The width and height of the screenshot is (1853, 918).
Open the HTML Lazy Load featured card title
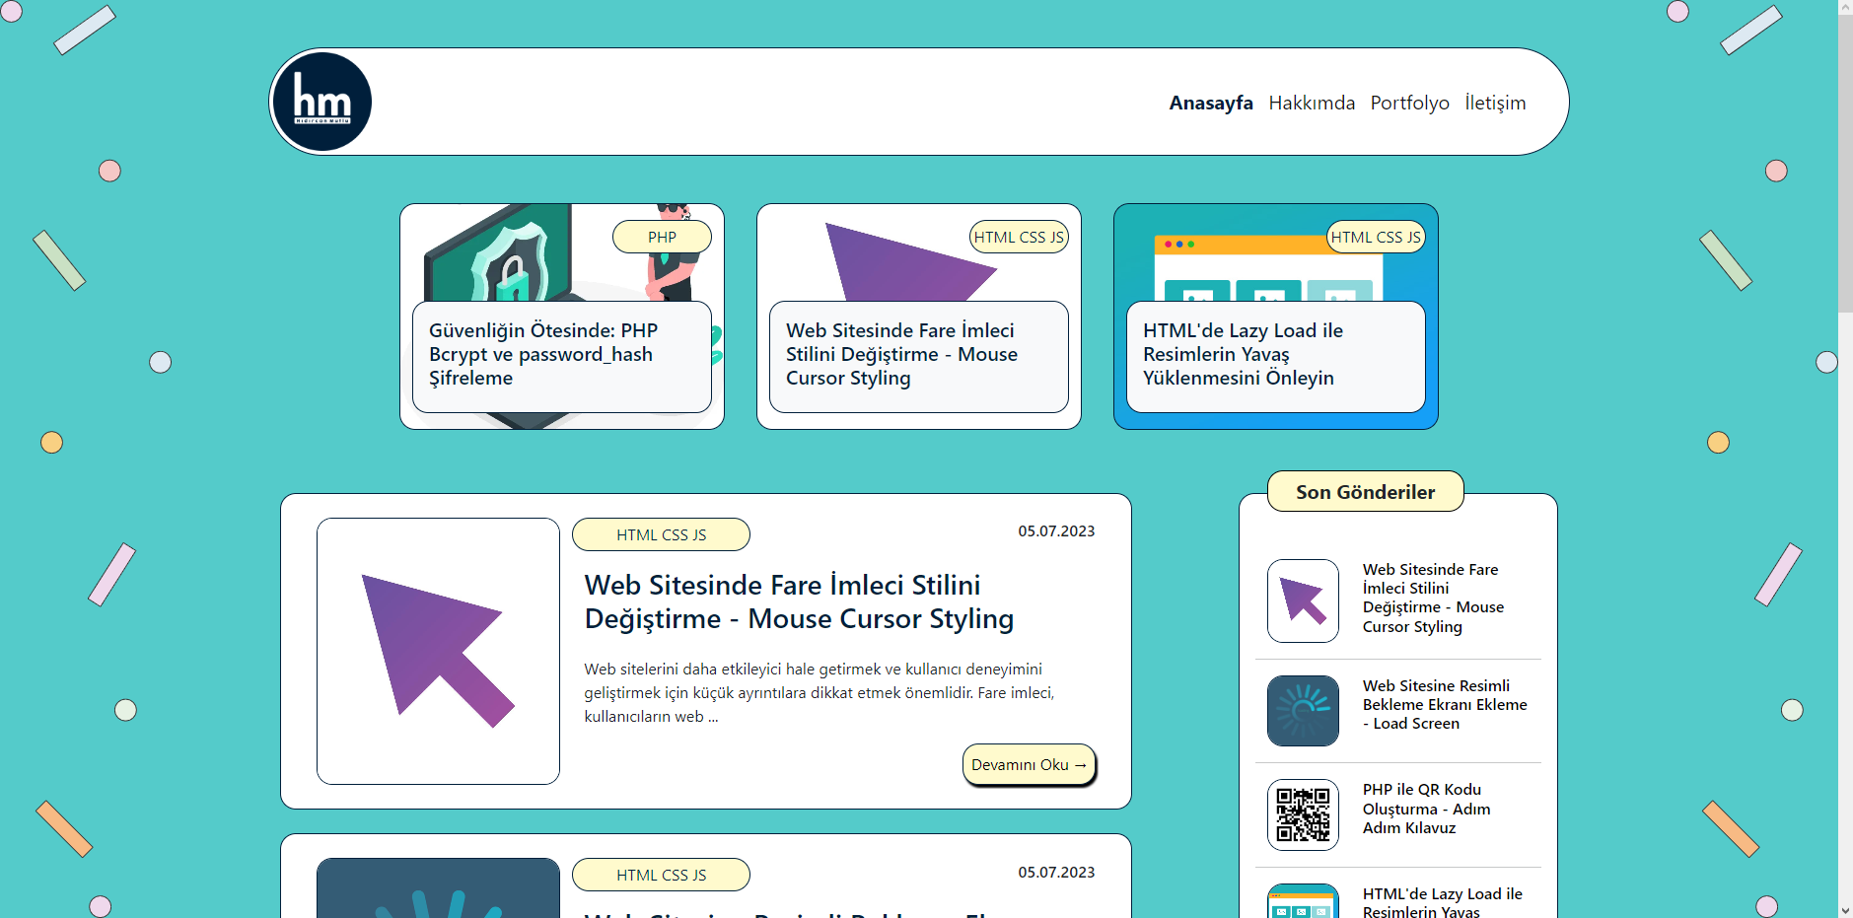click(1243, 354)
